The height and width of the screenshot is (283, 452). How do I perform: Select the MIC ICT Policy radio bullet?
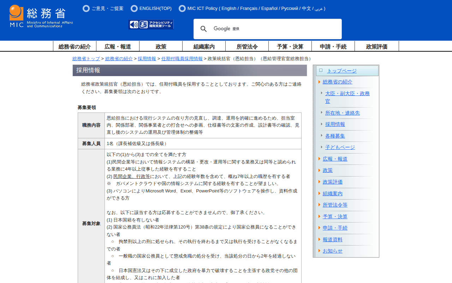click(x=182, y=8)
